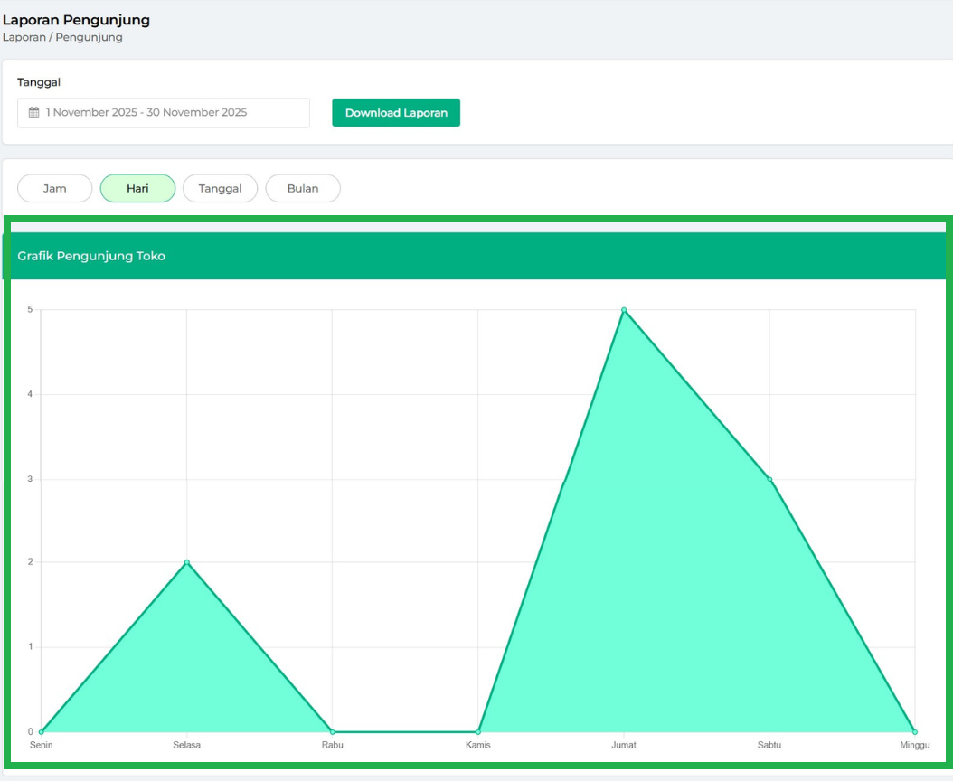The image size is (953, 781).
Task: Click the Pengunjung breadcrumb text
Action: tap(89, 38)
